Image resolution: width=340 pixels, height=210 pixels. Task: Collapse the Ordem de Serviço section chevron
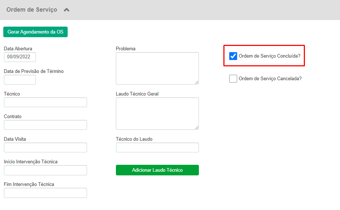coord(67,10)
